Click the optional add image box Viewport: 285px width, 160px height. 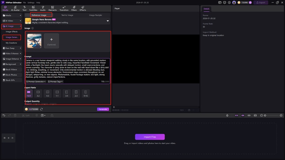(51, 41)
